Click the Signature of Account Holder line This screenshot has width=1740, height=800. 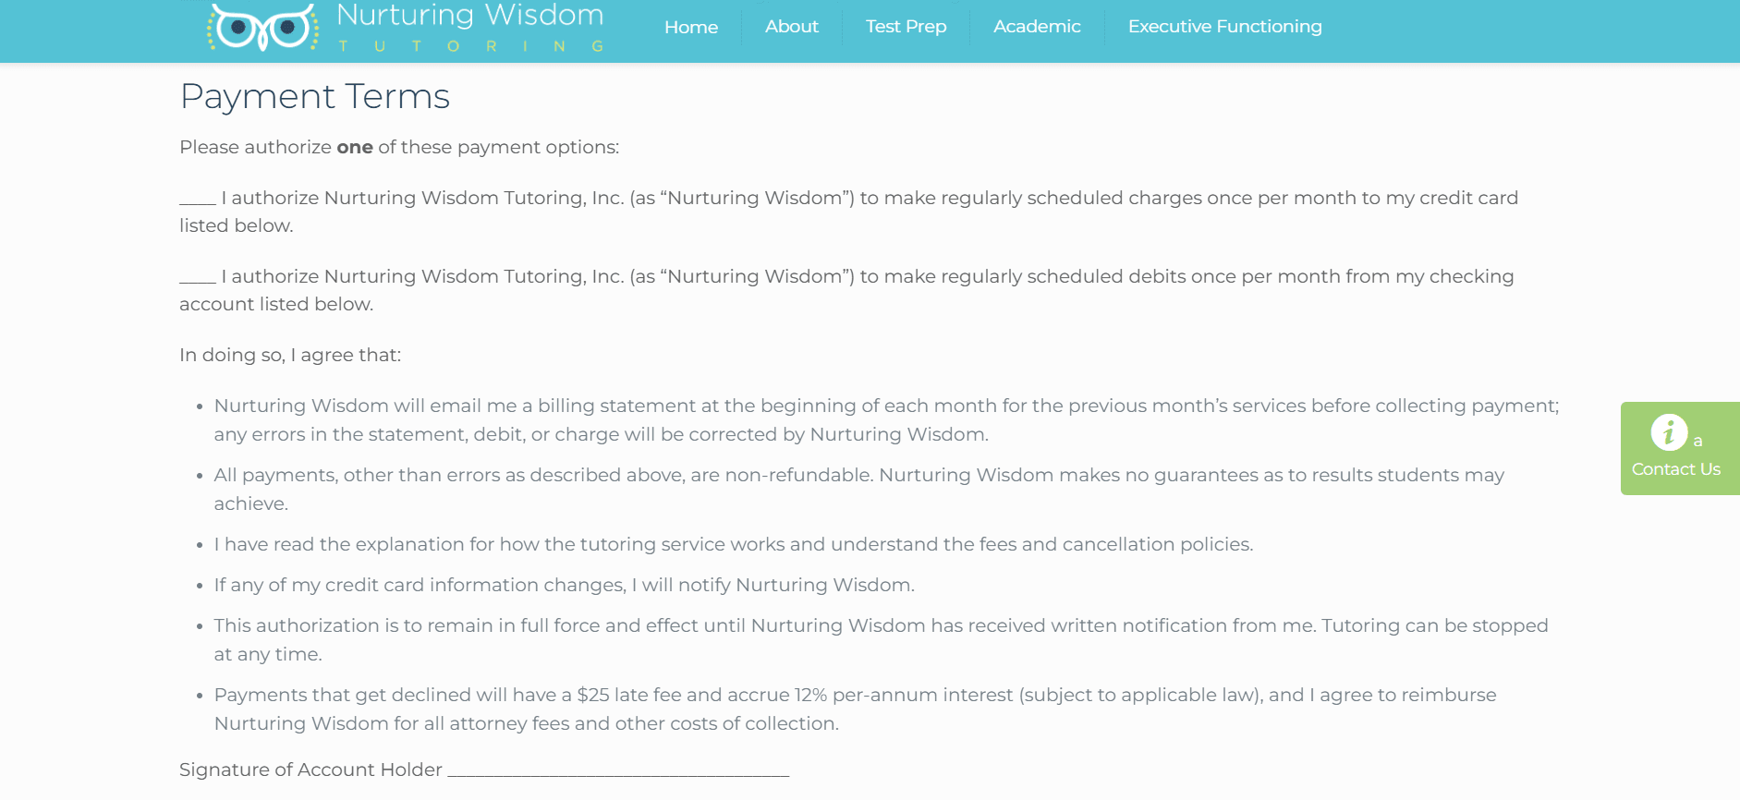(617, 771)
